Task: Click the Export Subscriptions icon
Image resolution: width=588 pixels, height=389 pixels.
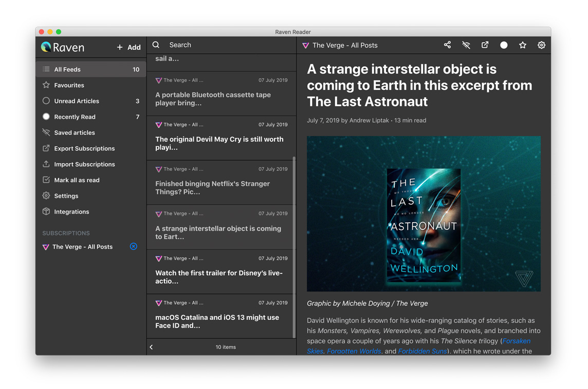Action: [46, 148]
